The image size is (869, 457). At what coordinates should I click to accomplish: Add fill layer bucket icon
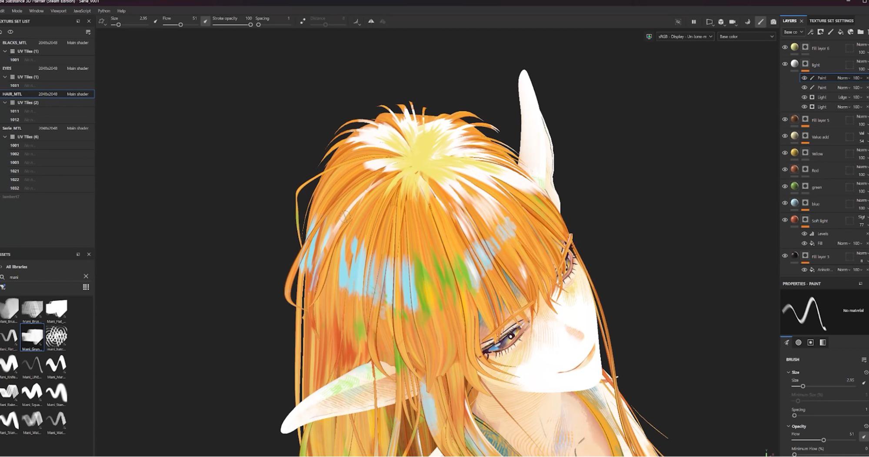(841, 32)
